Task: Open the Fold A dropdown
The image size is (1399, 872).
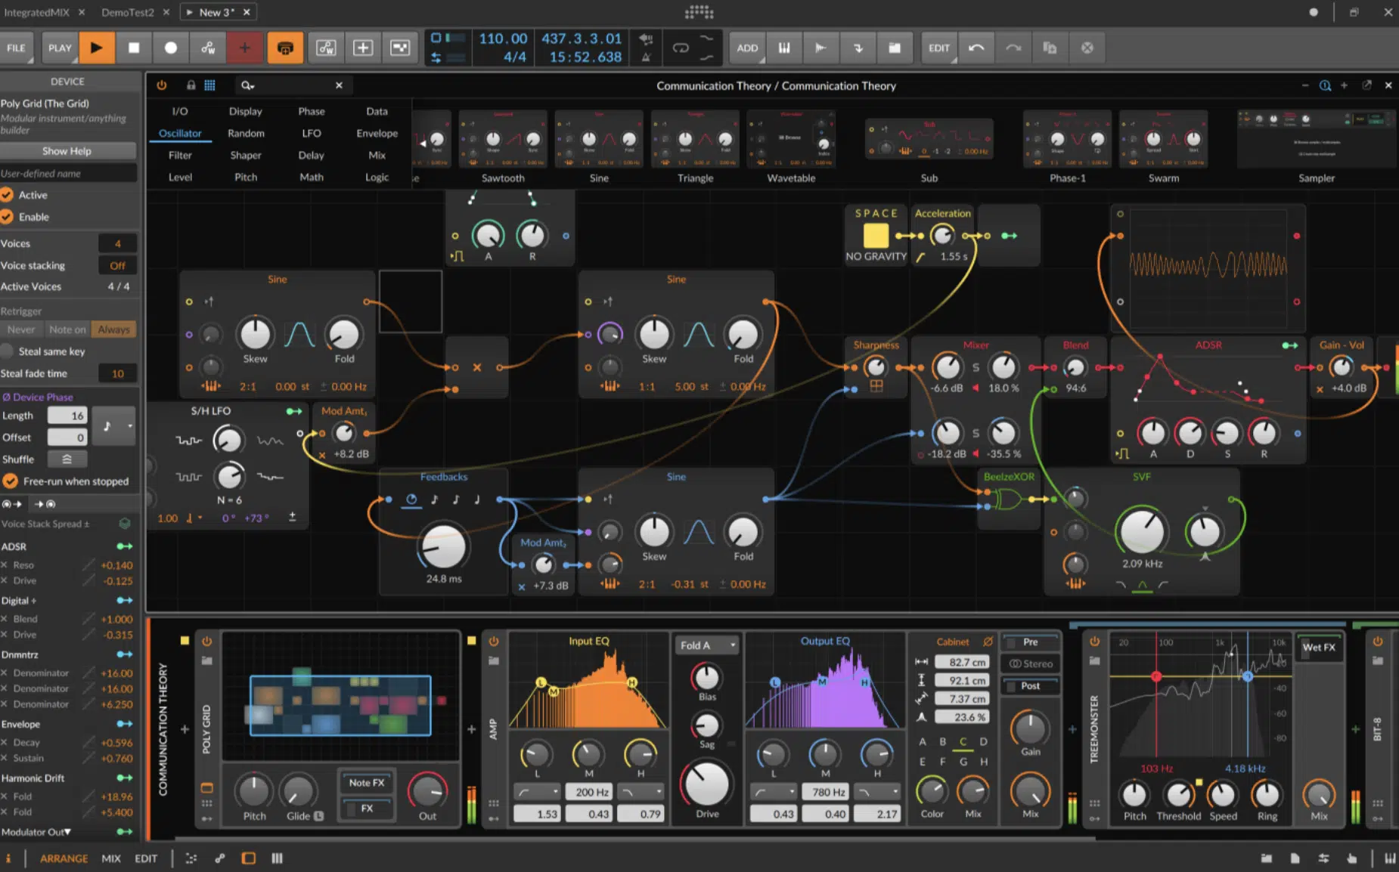Action: click(707, 645)
